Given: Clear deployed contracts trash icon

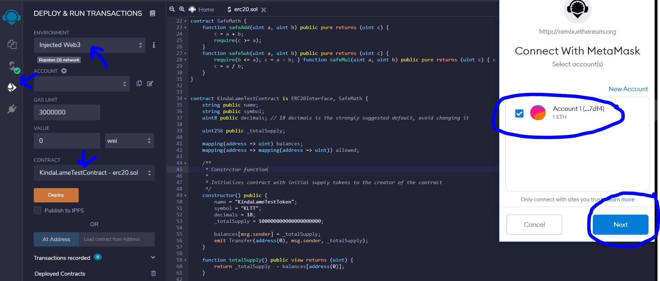Looking at the screenshot, I should (153, 273).
